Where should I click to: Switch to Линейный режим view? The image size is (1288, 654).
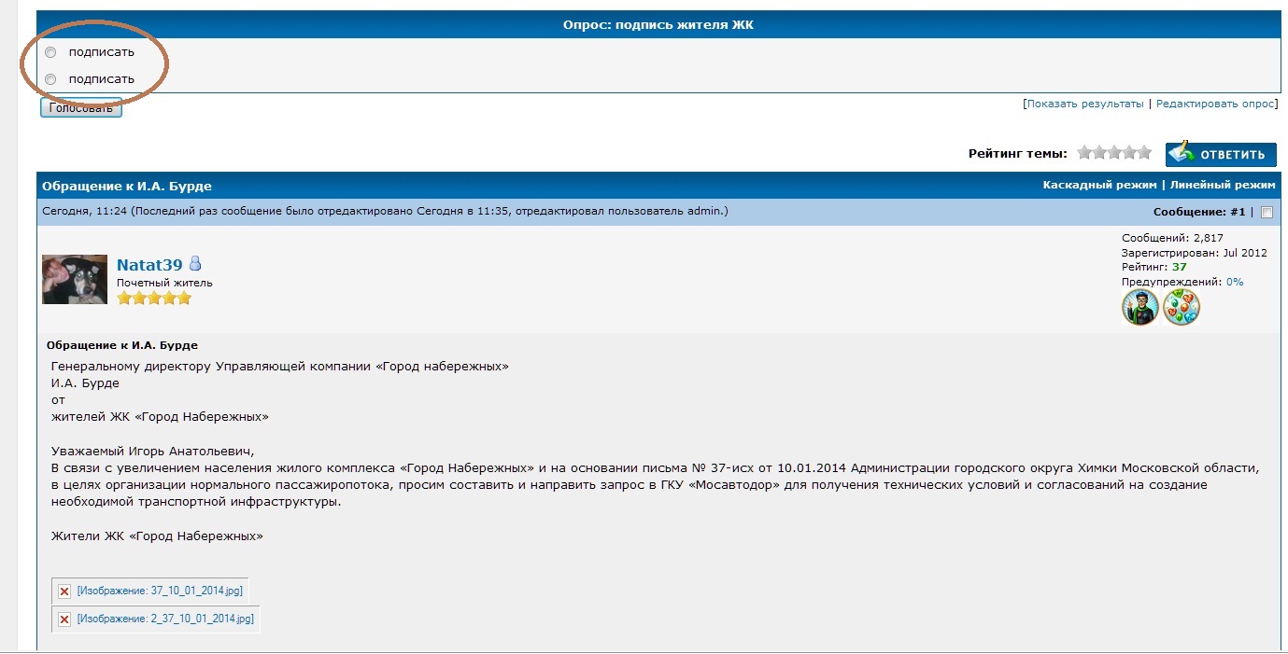pos(1223,186)
